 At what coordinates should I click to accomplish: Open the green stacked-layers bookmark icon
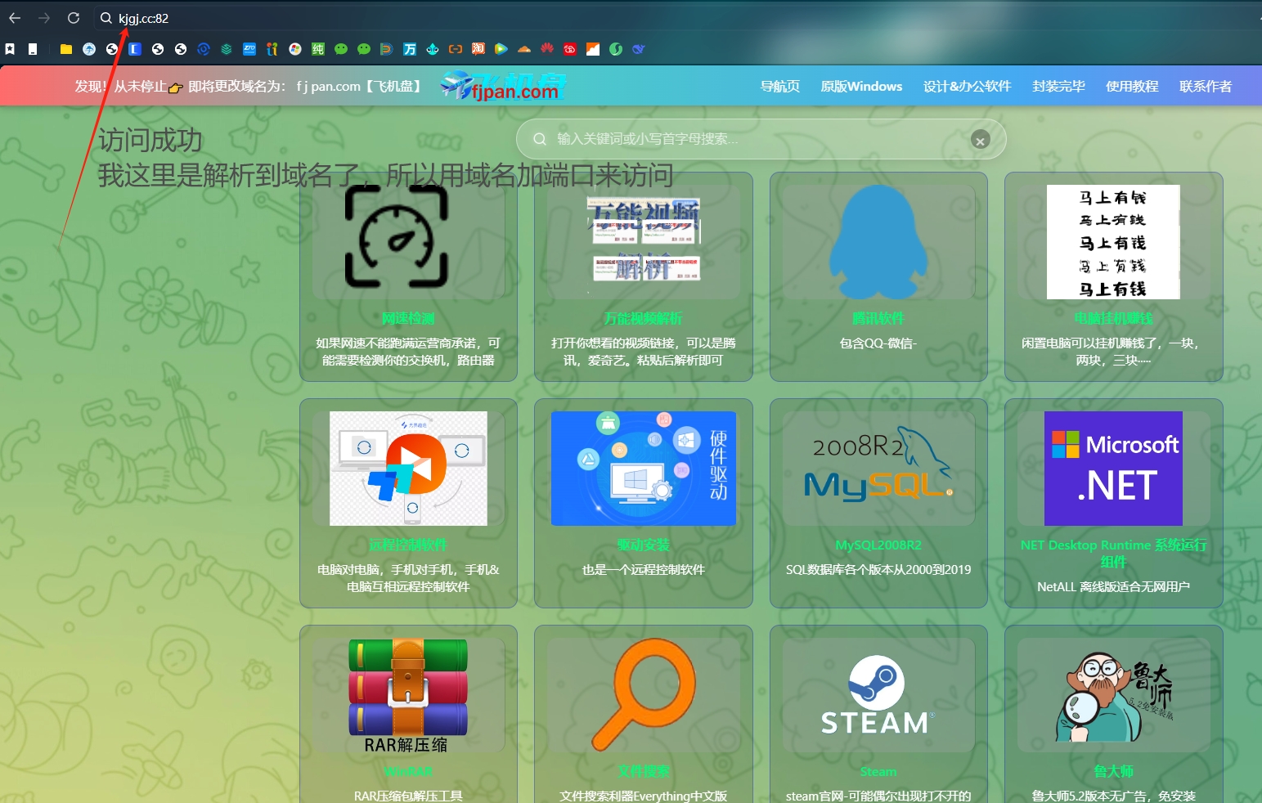pos(227,49)
